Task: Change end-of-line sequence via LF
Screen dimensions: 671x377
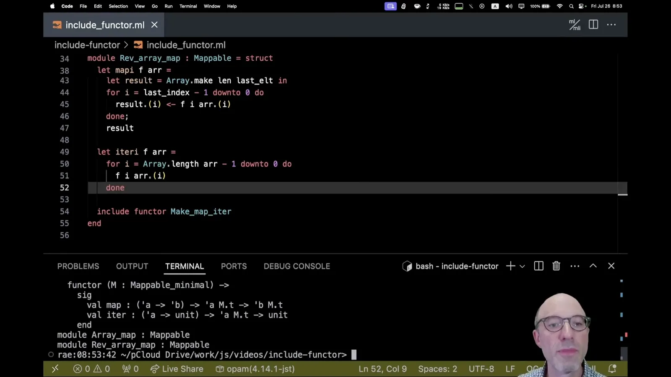Action: click(510, 369)
